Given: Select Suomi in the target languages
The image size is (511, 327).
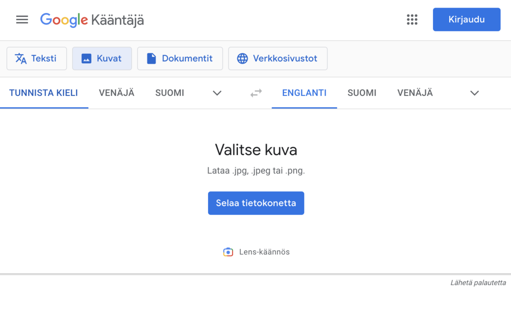Looking at the screenshot, I should 362,93.
